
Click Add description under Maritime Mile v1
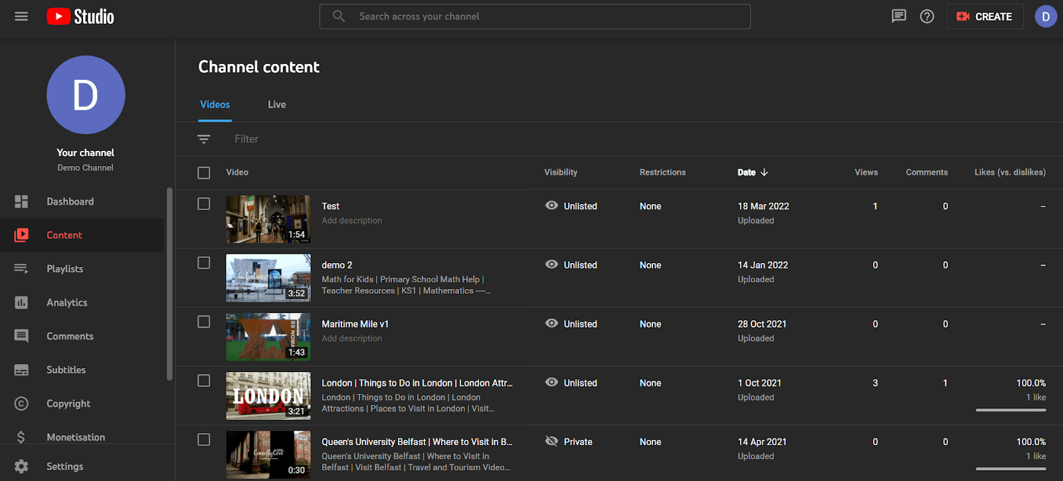pyautogui.click(x=352, y=338)
